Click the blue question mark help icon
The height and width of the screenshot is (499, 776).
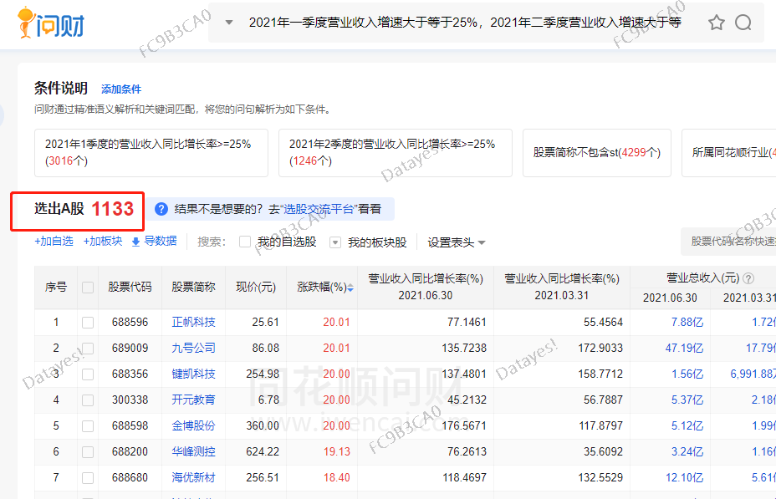(161, 209)
